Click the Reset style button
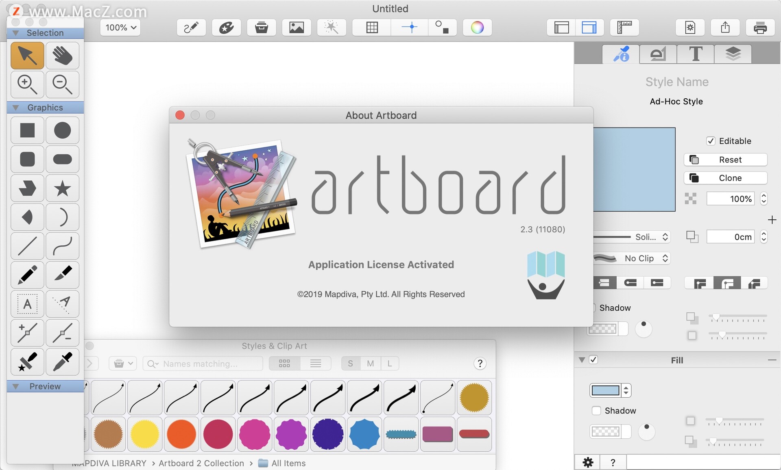 point(726,160)
